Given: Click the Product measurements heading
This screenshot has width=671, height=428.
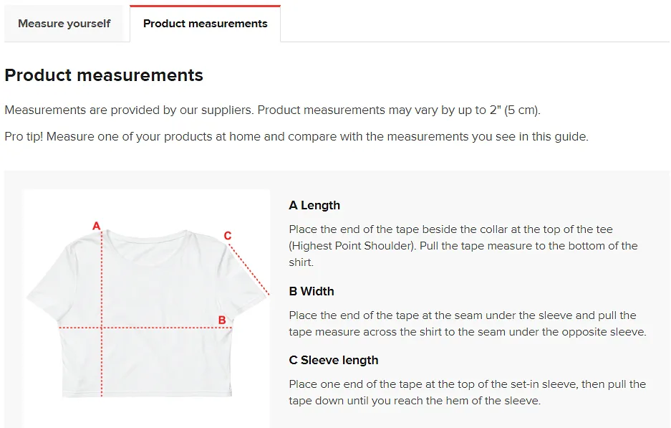Looking at the screenshot, I should coord(104,75).
